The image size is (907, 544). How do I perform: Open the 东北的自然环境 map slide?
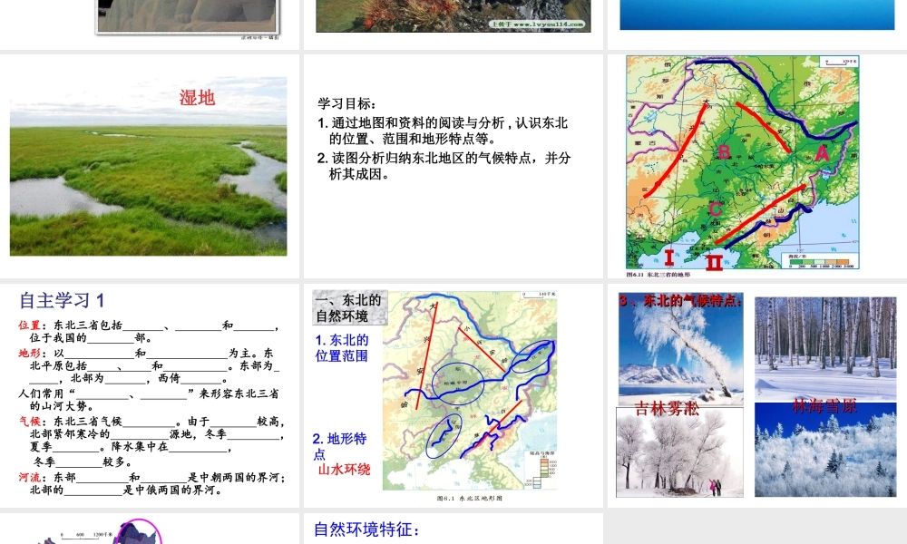coord(453,395)
